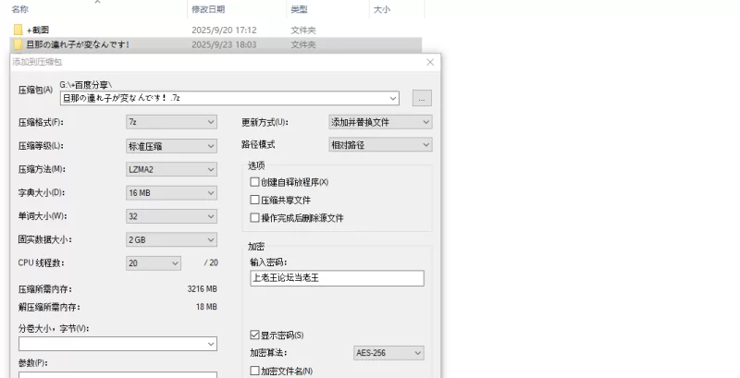Tick the 压缩共享文件 checkbox

pos(255,200)
